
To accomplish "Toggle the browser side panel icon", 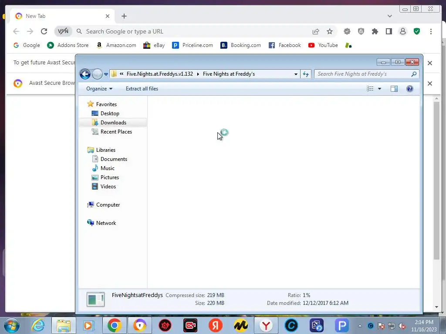I will [389, 31].
